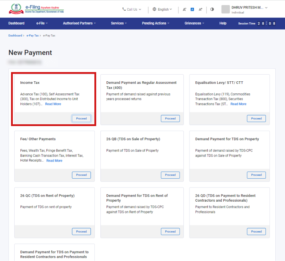The height and width of the screenshot is (261, 285).
Task: Proceed with 26 QC TDS on Rent of Property
Action: (x=81, y=232)
